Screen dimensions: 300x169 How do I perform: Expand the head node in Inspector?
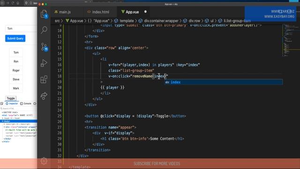point(2,118)
